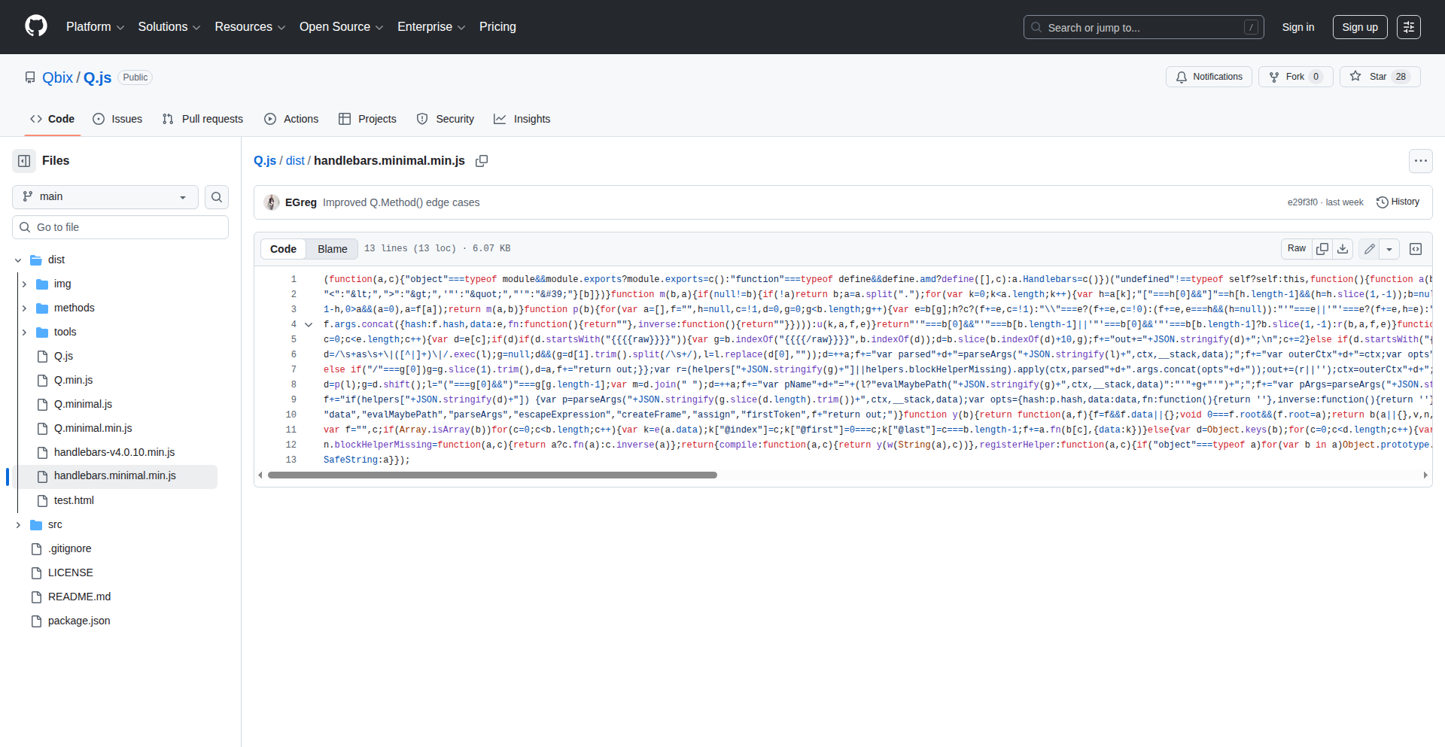Open the GitHub homepage logo

tap(36, 26)
